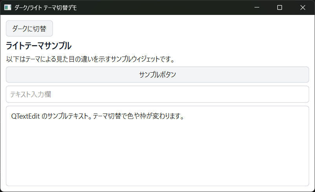Select the ライトテーマサンプル heading label
The height and width of the screenshot is (192, 315).
click(x=38, y=46)
